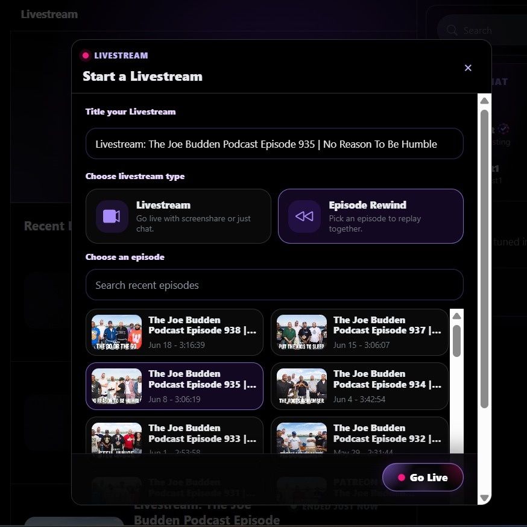The height and width of the screenshot is (527, 527).
Task: Click the Go Live button
Action: click(x=423, y=478)
